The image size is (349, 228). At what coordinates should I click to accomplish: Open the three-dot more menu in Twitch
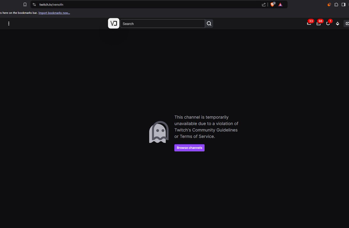9,24
